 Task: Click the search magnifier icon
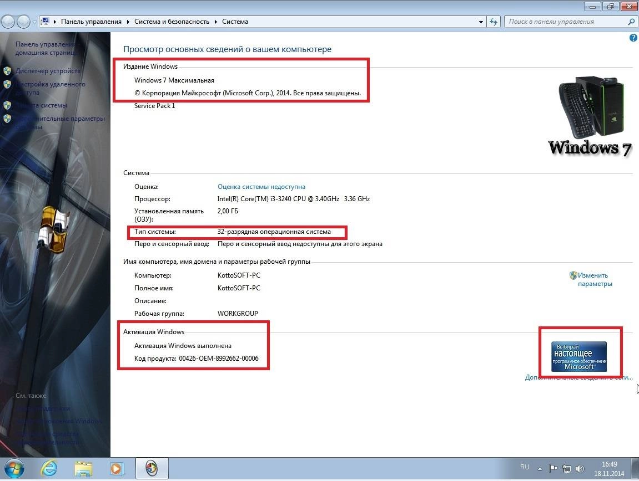point(631,22)
